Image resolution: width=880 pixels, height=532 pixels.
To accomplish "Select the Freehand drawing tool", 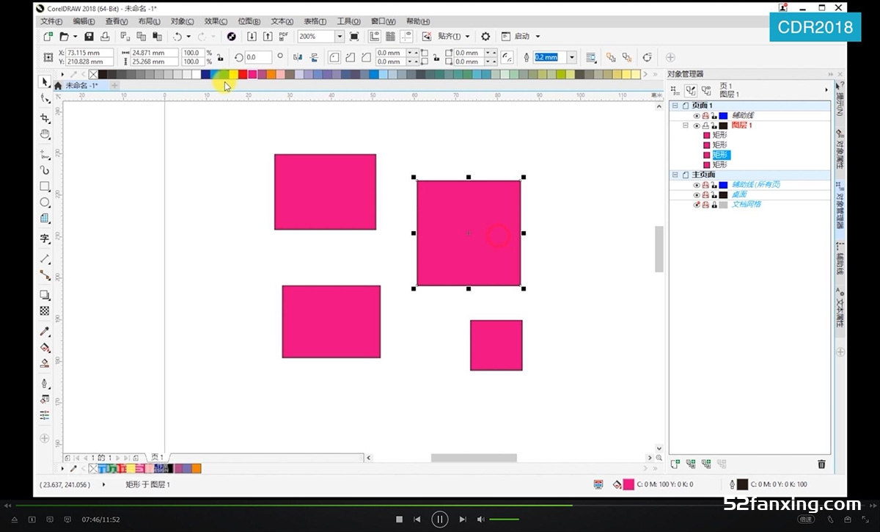I will point(45,155).
